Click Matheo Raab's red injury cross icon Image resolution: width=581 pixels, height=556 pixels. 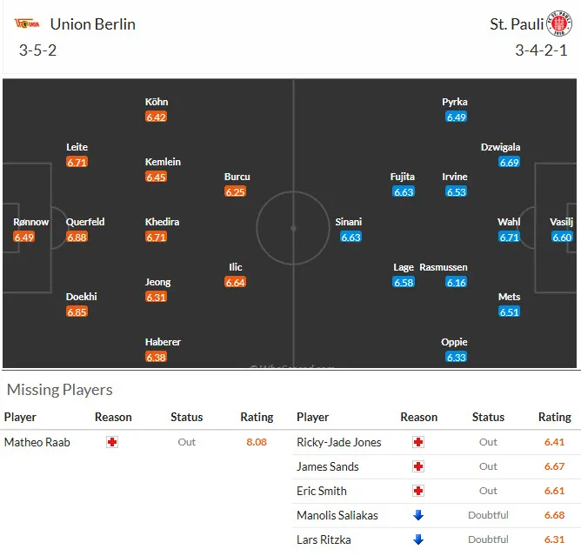(111, 442)
